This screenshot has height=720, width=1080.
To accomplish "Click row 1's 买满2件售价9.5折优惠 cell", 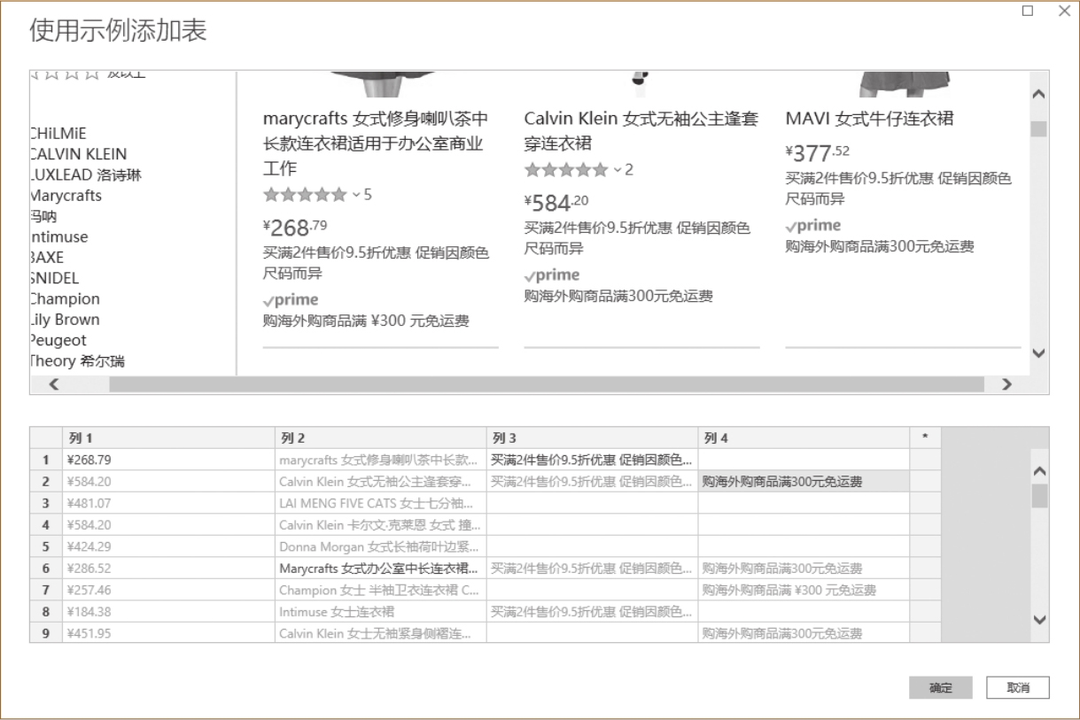I will pyautogui.click(x=592, y=460).
